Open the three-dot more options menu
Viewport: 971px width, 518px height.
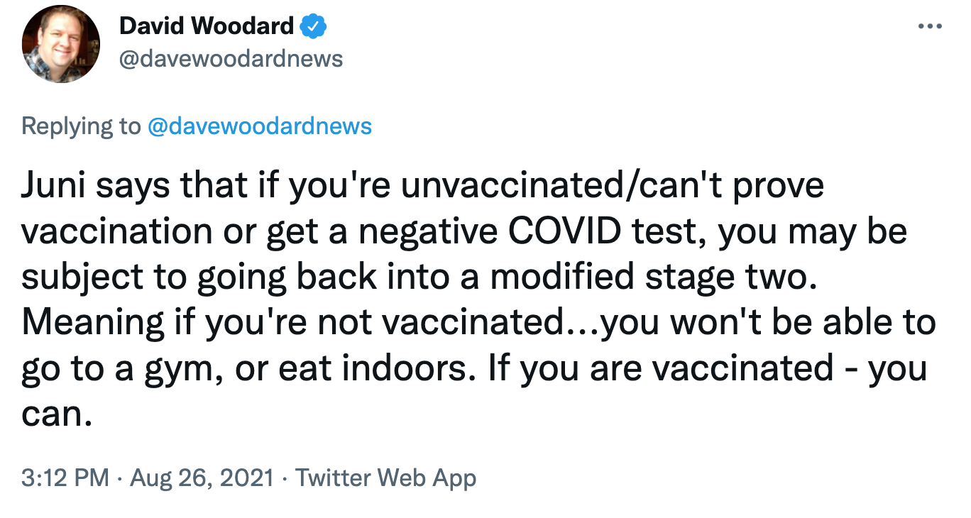point(929,26)
